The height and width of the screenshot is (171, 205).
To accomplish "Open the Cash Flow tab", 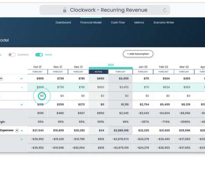I will pos(118,22).
